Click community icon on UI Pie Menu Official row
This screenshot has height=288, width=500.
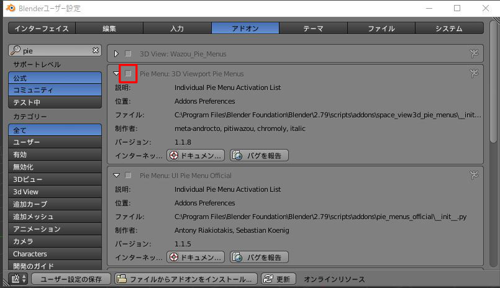(474, 175)
